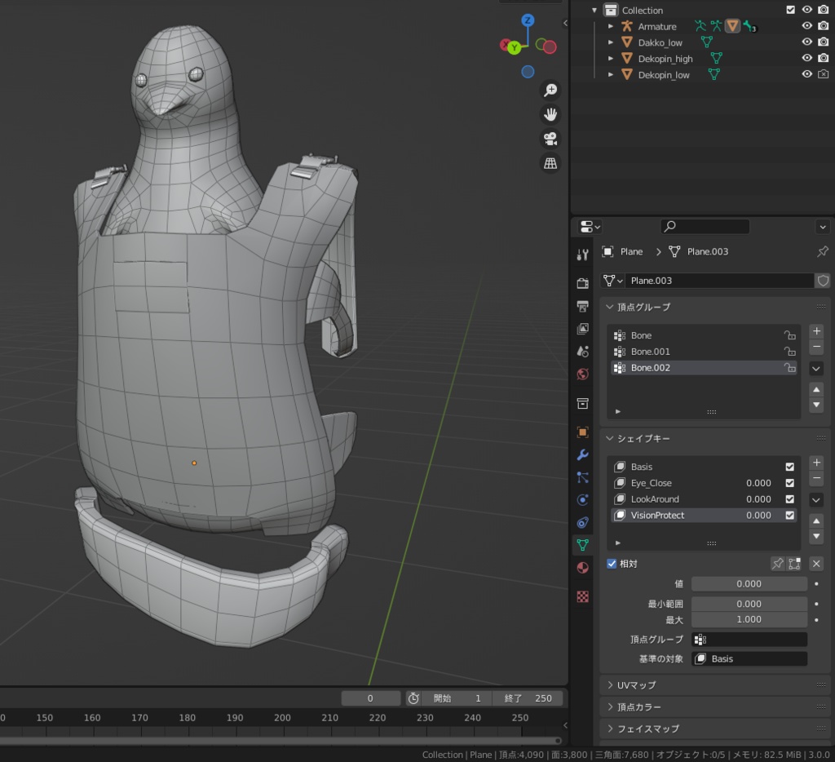Viewport: 835px width, 762px height.
Task: Add a new shape key with plus button
Action: (x=816, y=463)
